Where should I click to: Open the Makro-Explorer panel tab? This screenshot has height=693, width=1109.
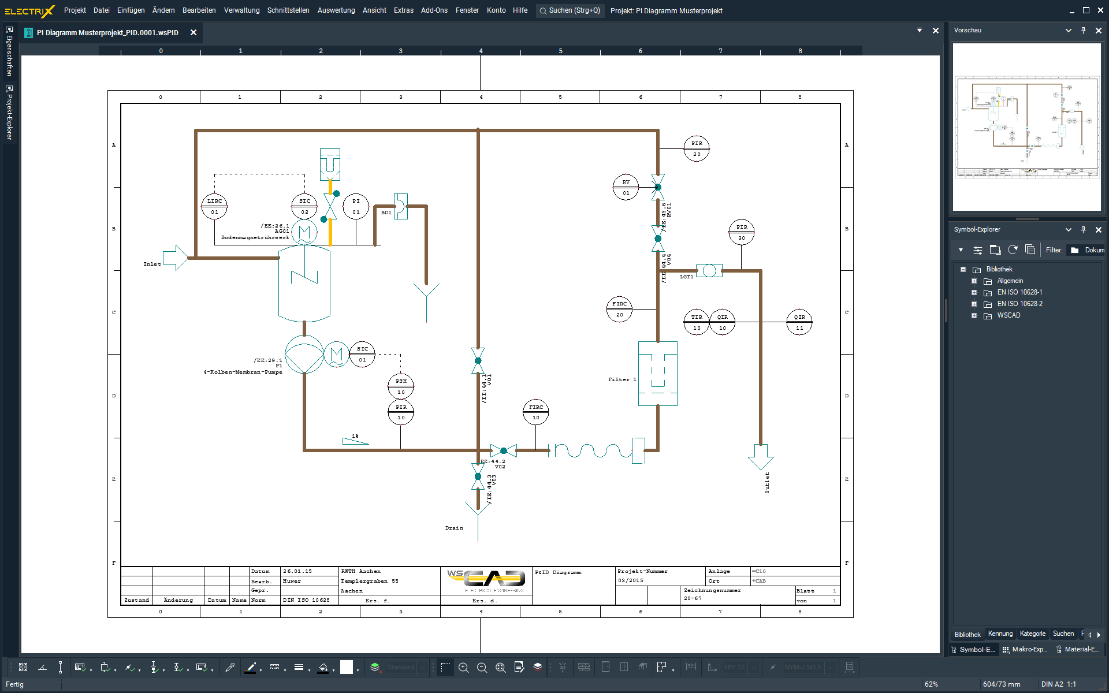point(1025,650)
